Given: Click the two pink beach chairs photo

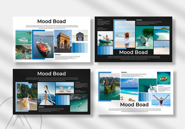Looking at the screenshot, I should (65, 88).
